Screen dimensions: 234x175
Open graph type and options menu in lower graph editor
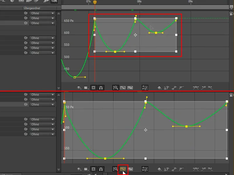pos(86,169)
